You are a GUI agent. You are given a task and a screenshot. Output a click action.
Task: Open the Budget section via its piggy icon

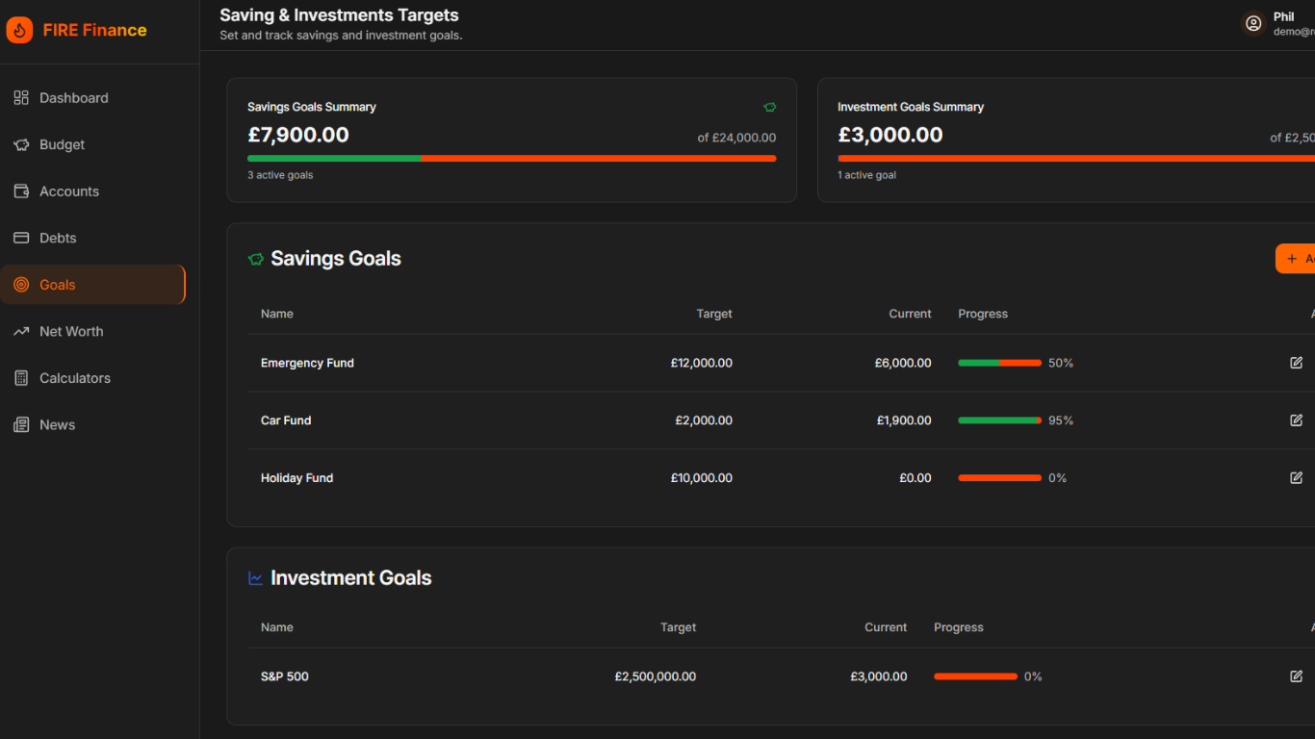coord(21,144)
